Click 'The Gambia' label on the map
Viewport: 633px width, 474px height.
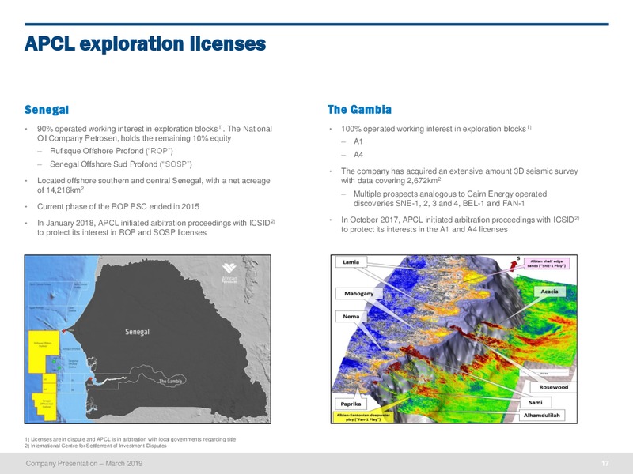(170, 381)
